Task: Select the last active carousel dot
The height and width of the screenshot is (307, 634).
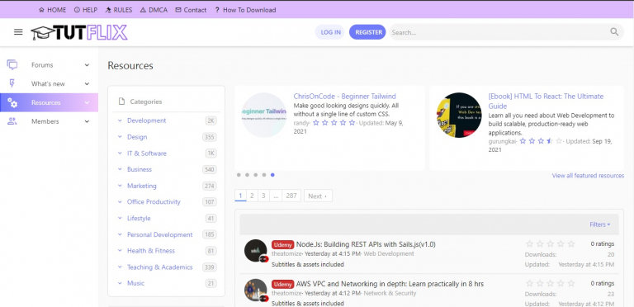Action: 272,175
